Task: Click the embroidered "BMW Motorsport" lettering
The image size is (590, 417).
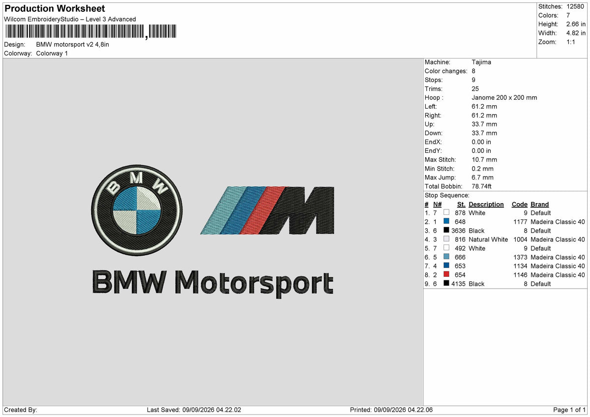Action: click(213, 283)
